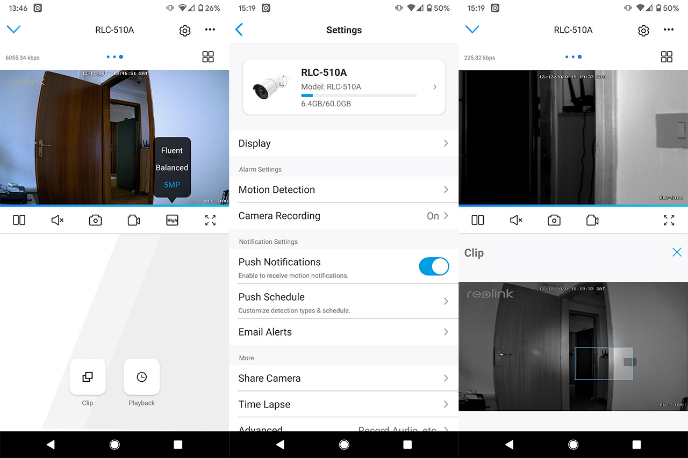The image size is (688, 458).
Task: Toggle split view icon in right screen toolbar
Action: (x=477, y=220)
